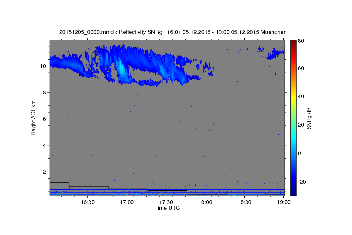Click 'Muenchen' in the plot title
Screen dimensions: 352x235
click(273, 32)
